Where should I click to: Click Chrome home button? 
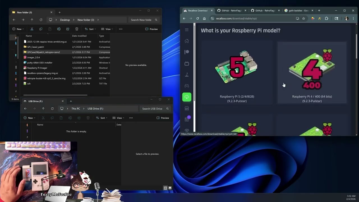pos(204,19)
